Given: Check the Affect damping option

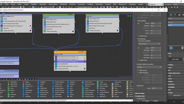Looking at the screenshot, I should 138,73.
